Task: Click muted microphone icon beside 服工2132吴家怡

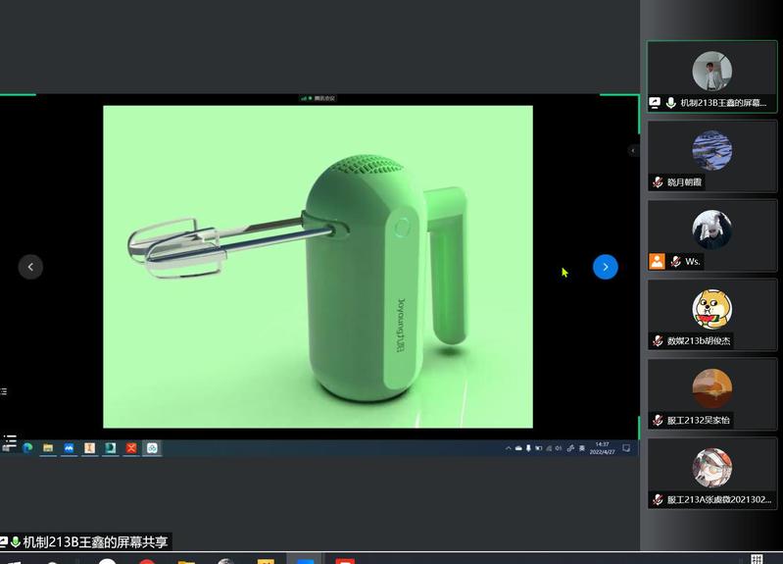Action: click(658, 421)
